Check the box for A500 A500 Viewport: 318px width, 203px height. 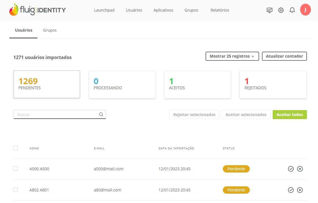[x=16, y=169]
